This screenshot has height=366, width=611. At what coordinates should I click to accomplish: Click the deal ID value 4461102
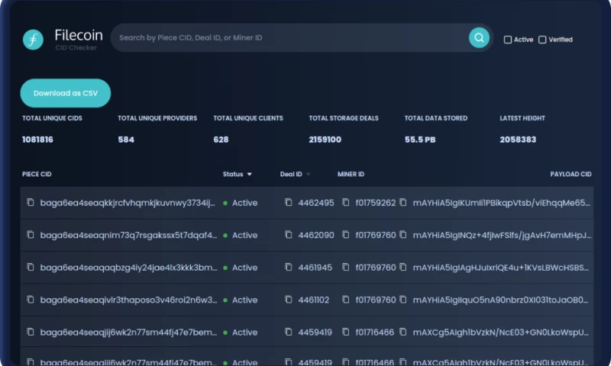314,300
